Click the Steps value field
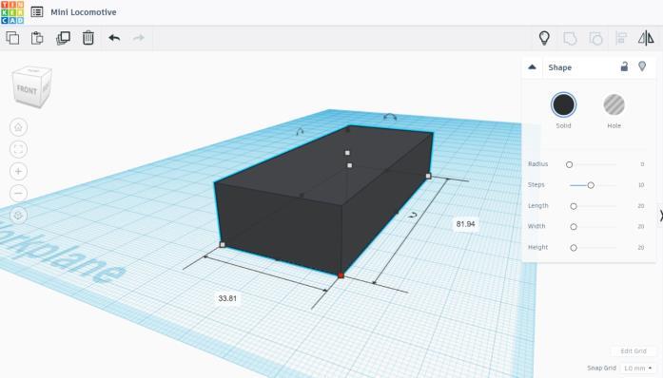663x378 pixels. [641, 185]
